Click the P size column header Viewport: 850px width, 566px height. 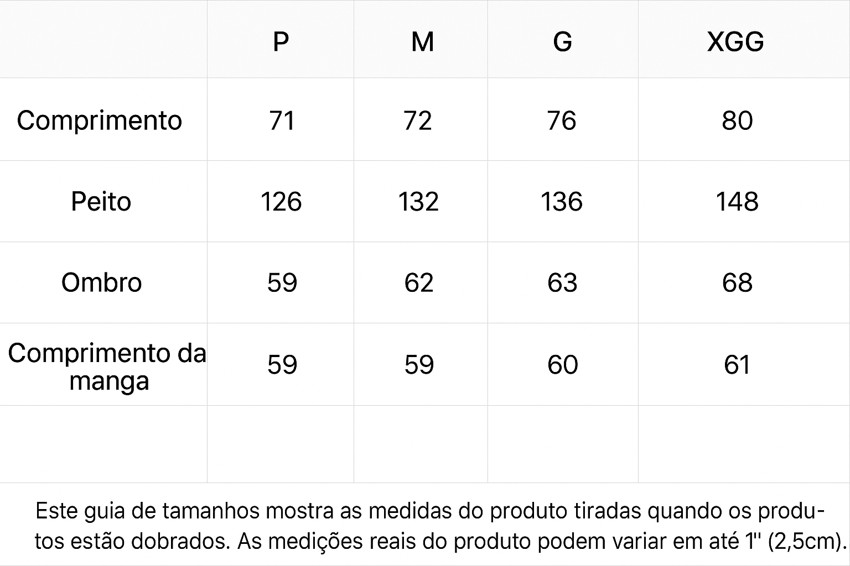pos(281,41)
